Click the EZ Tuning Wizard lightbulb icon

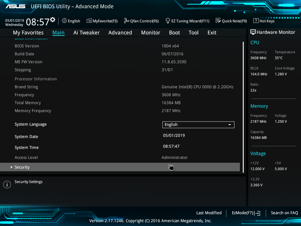tap(168, 21)
